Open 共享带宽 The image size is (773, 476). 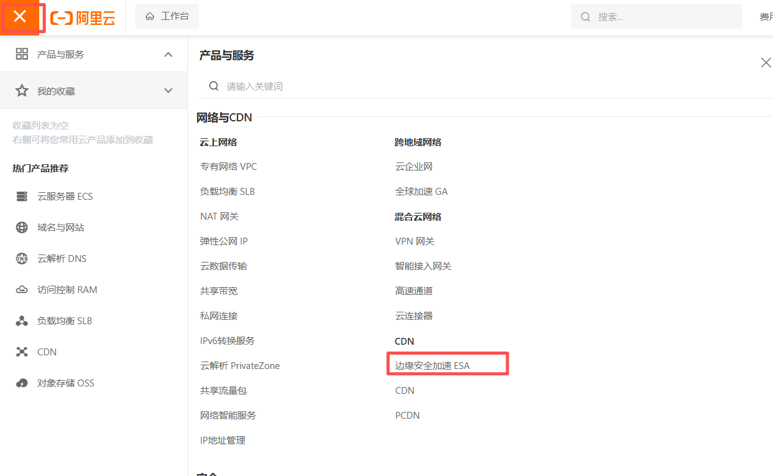219,291
